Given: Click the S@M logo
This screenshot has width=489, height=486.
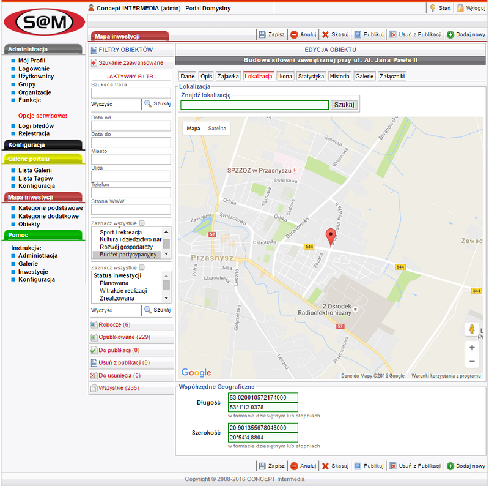Looking at the screenshot, I should pyautogui.click(x=44, y=22).
